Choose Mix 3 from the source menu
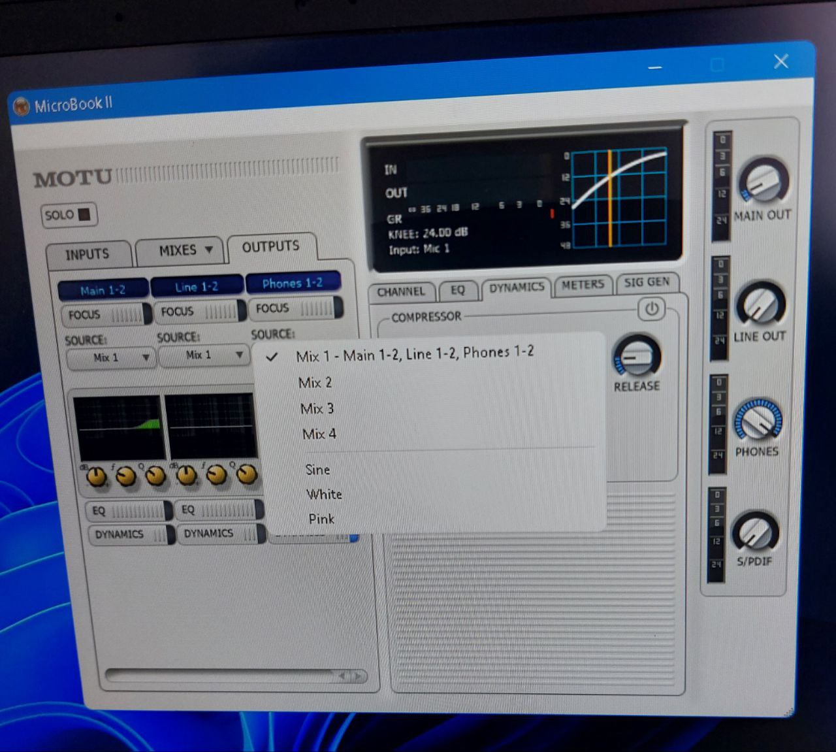Screen dimensions: 836x752 click(317, 409)
